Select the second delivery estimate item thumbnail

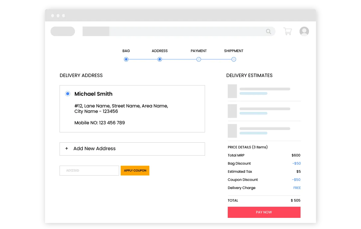232,111
